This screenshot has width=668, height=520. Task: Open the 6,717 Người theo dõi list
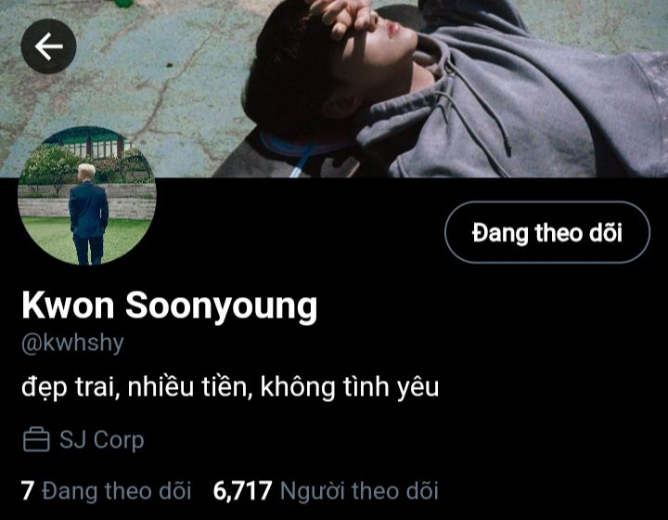point(326,490)
